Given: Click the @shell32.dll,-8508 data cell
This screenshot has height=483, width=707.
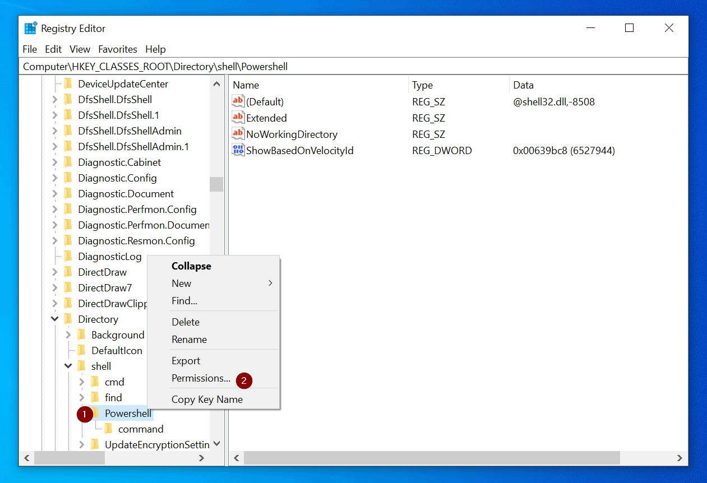Looking at the screenshot, I should click(x=554, y=101).
